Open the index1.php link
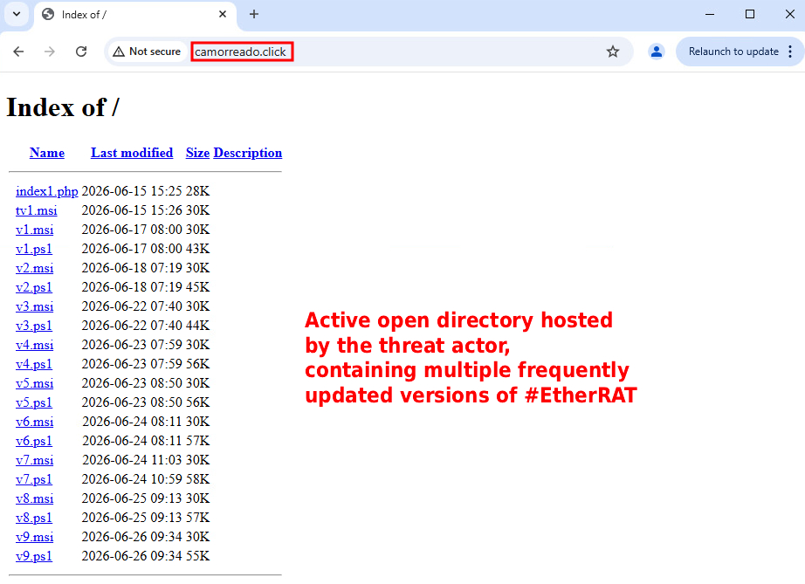 [47, 191]
